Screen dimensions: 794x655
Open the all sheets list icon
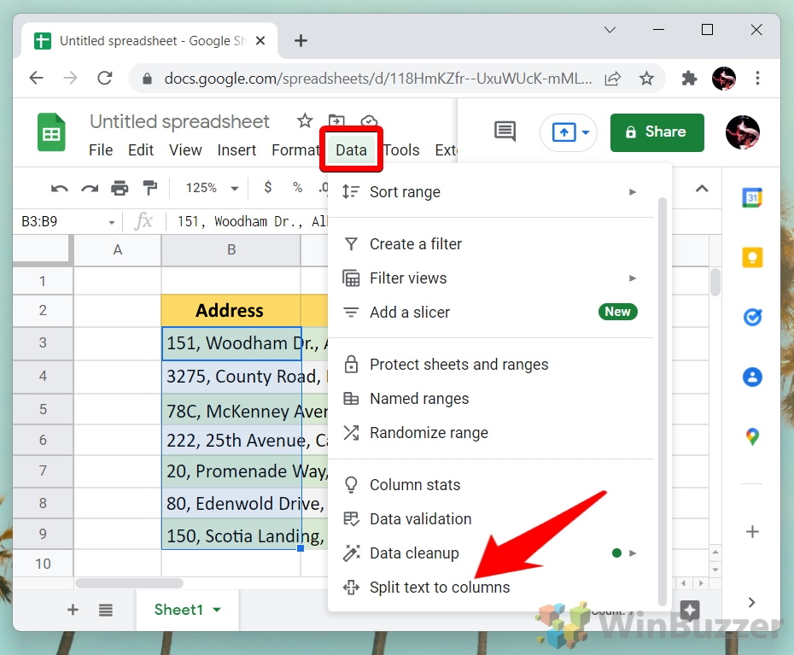pos(106,610)
